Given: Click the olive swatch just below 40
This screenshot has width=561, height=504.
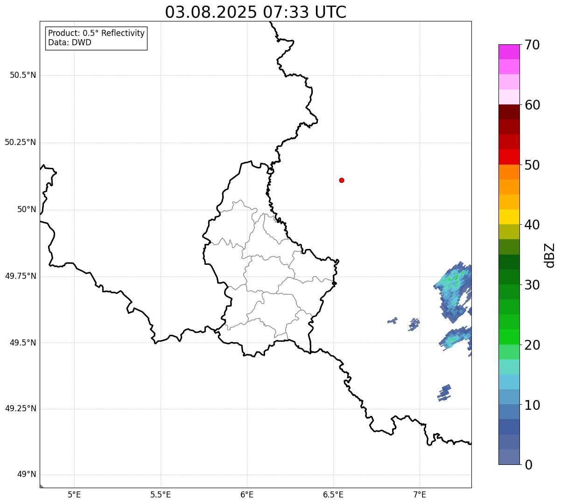Looking at the screenshot, I should tap(509, 232).
